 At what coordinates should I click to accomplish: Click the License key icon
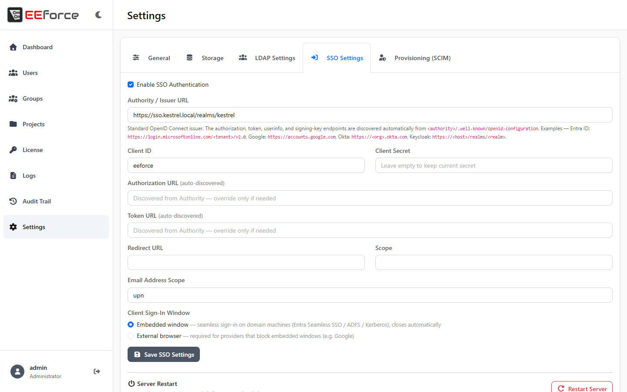[x=13, y=150]
